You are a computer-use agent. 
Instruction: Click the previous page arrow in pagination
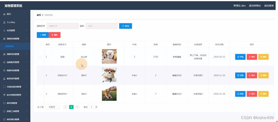coord(65,107)
